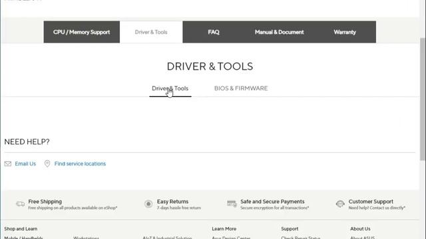Click the NEED HELP? heading

(x=27, y=141)
